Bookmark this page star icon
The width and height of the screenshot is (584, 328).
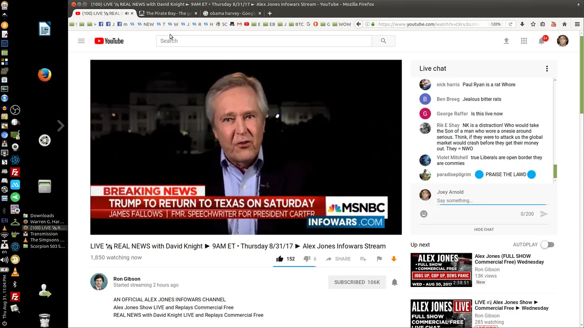point(533,24)
